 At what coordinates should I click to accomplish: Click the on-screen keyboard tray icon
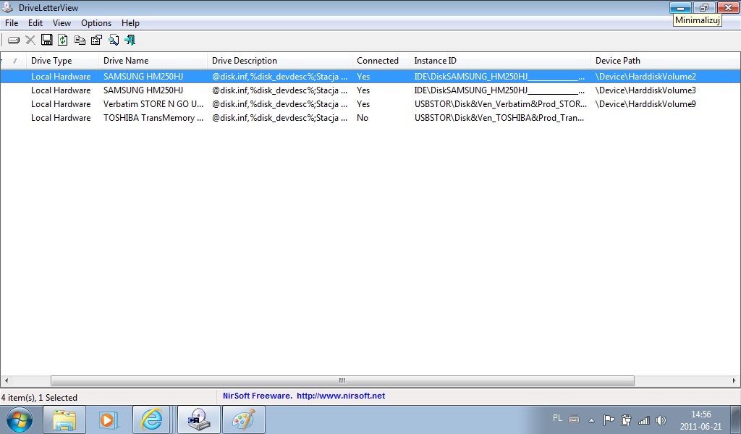point(574,419)
